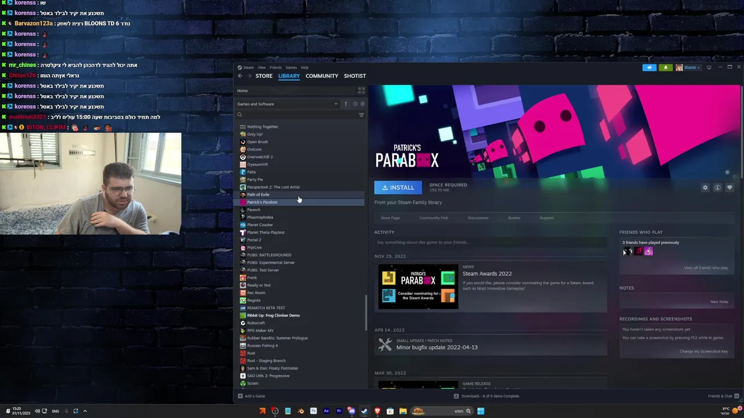744x418 pixels.
Task: Open the Store Page link
Action: click(390, 218)
